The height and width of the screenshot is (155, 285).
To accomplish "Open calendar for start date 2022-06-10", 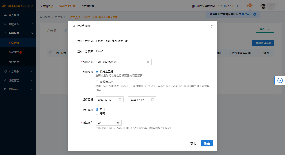I will point(120,99).
